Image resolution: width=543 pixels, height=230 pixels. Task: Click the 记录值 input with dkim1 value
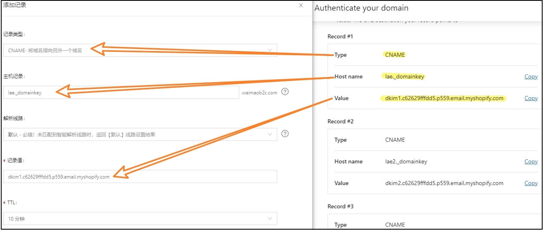(140, 176)
